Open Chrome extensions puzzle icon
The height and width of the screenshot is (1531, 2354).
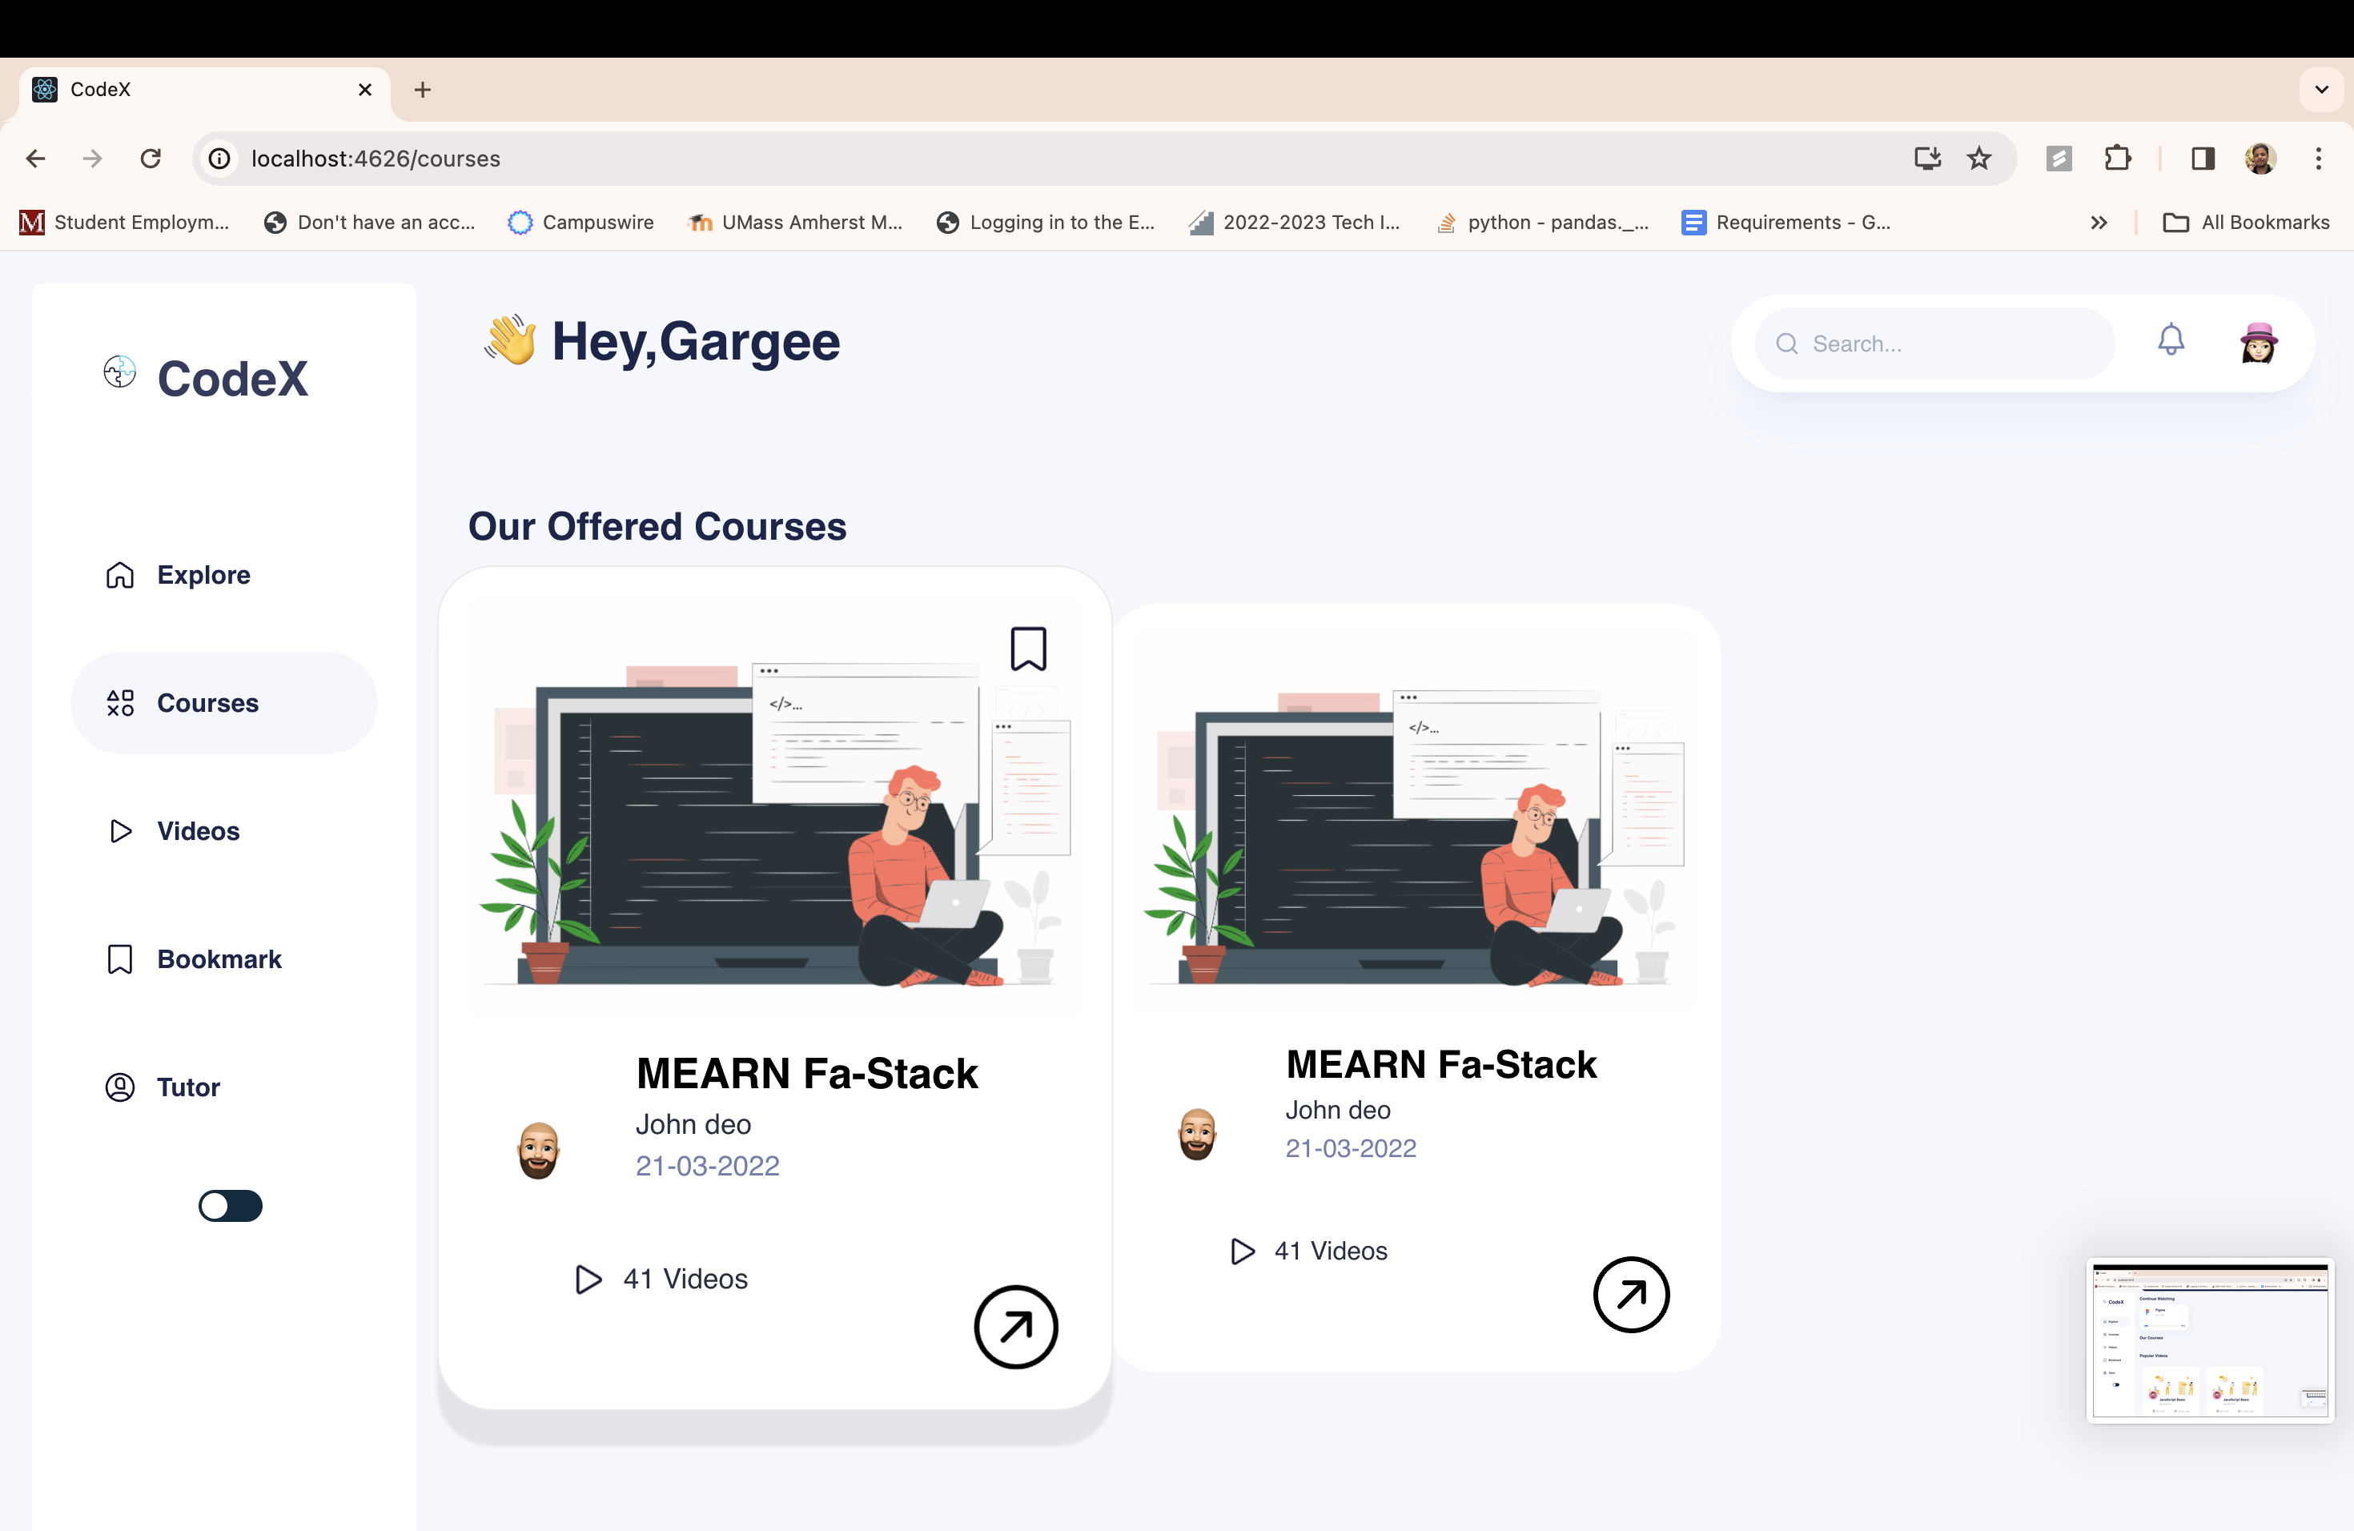(x=2118, y=159)
